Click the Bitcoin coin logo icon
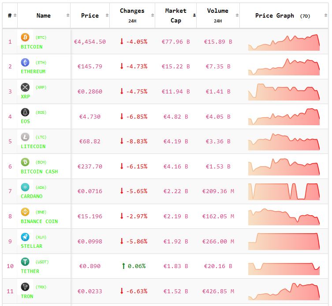 [25, 37]
